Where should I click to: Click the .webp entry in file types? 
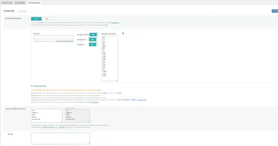(x=105, y=72)
